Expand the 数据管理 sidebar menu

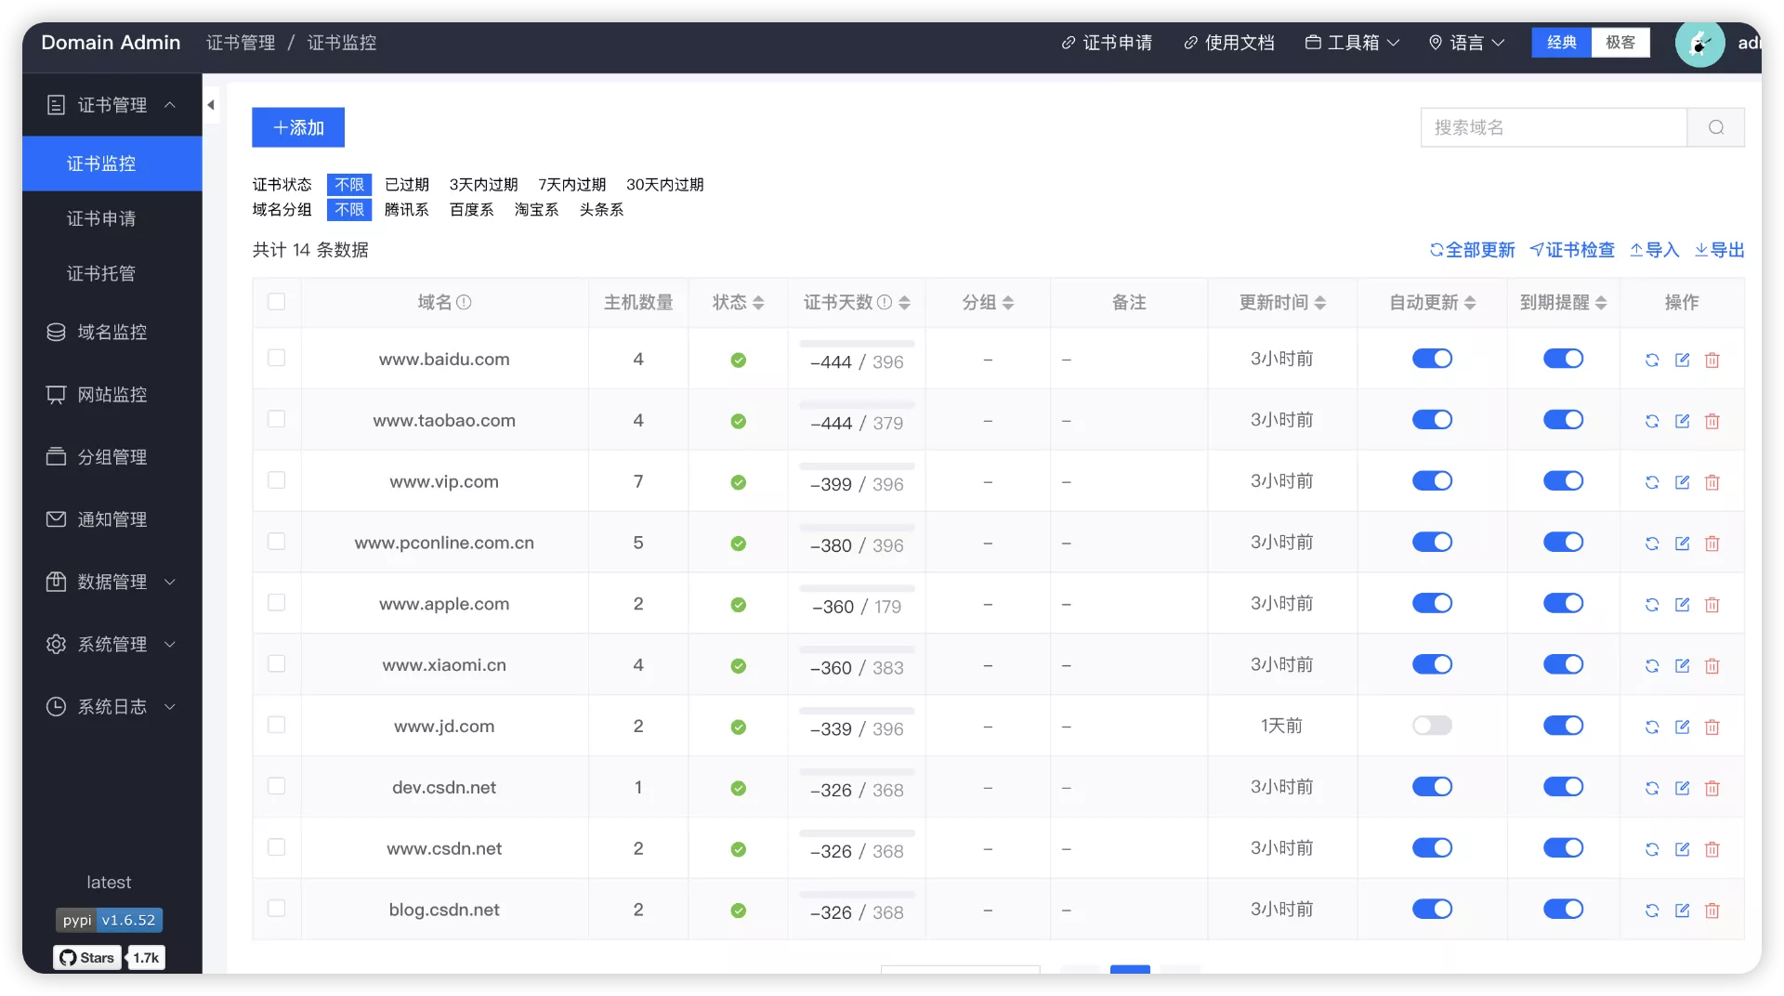pyautogui.click(x=111, y=582)
